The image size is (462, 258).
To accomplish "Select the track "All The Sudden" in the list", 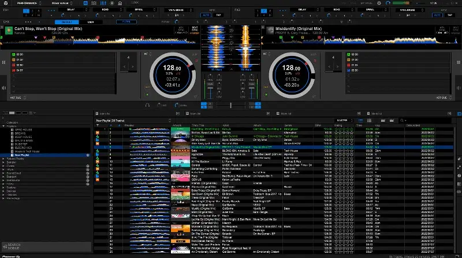I will (x=199, y=160).
